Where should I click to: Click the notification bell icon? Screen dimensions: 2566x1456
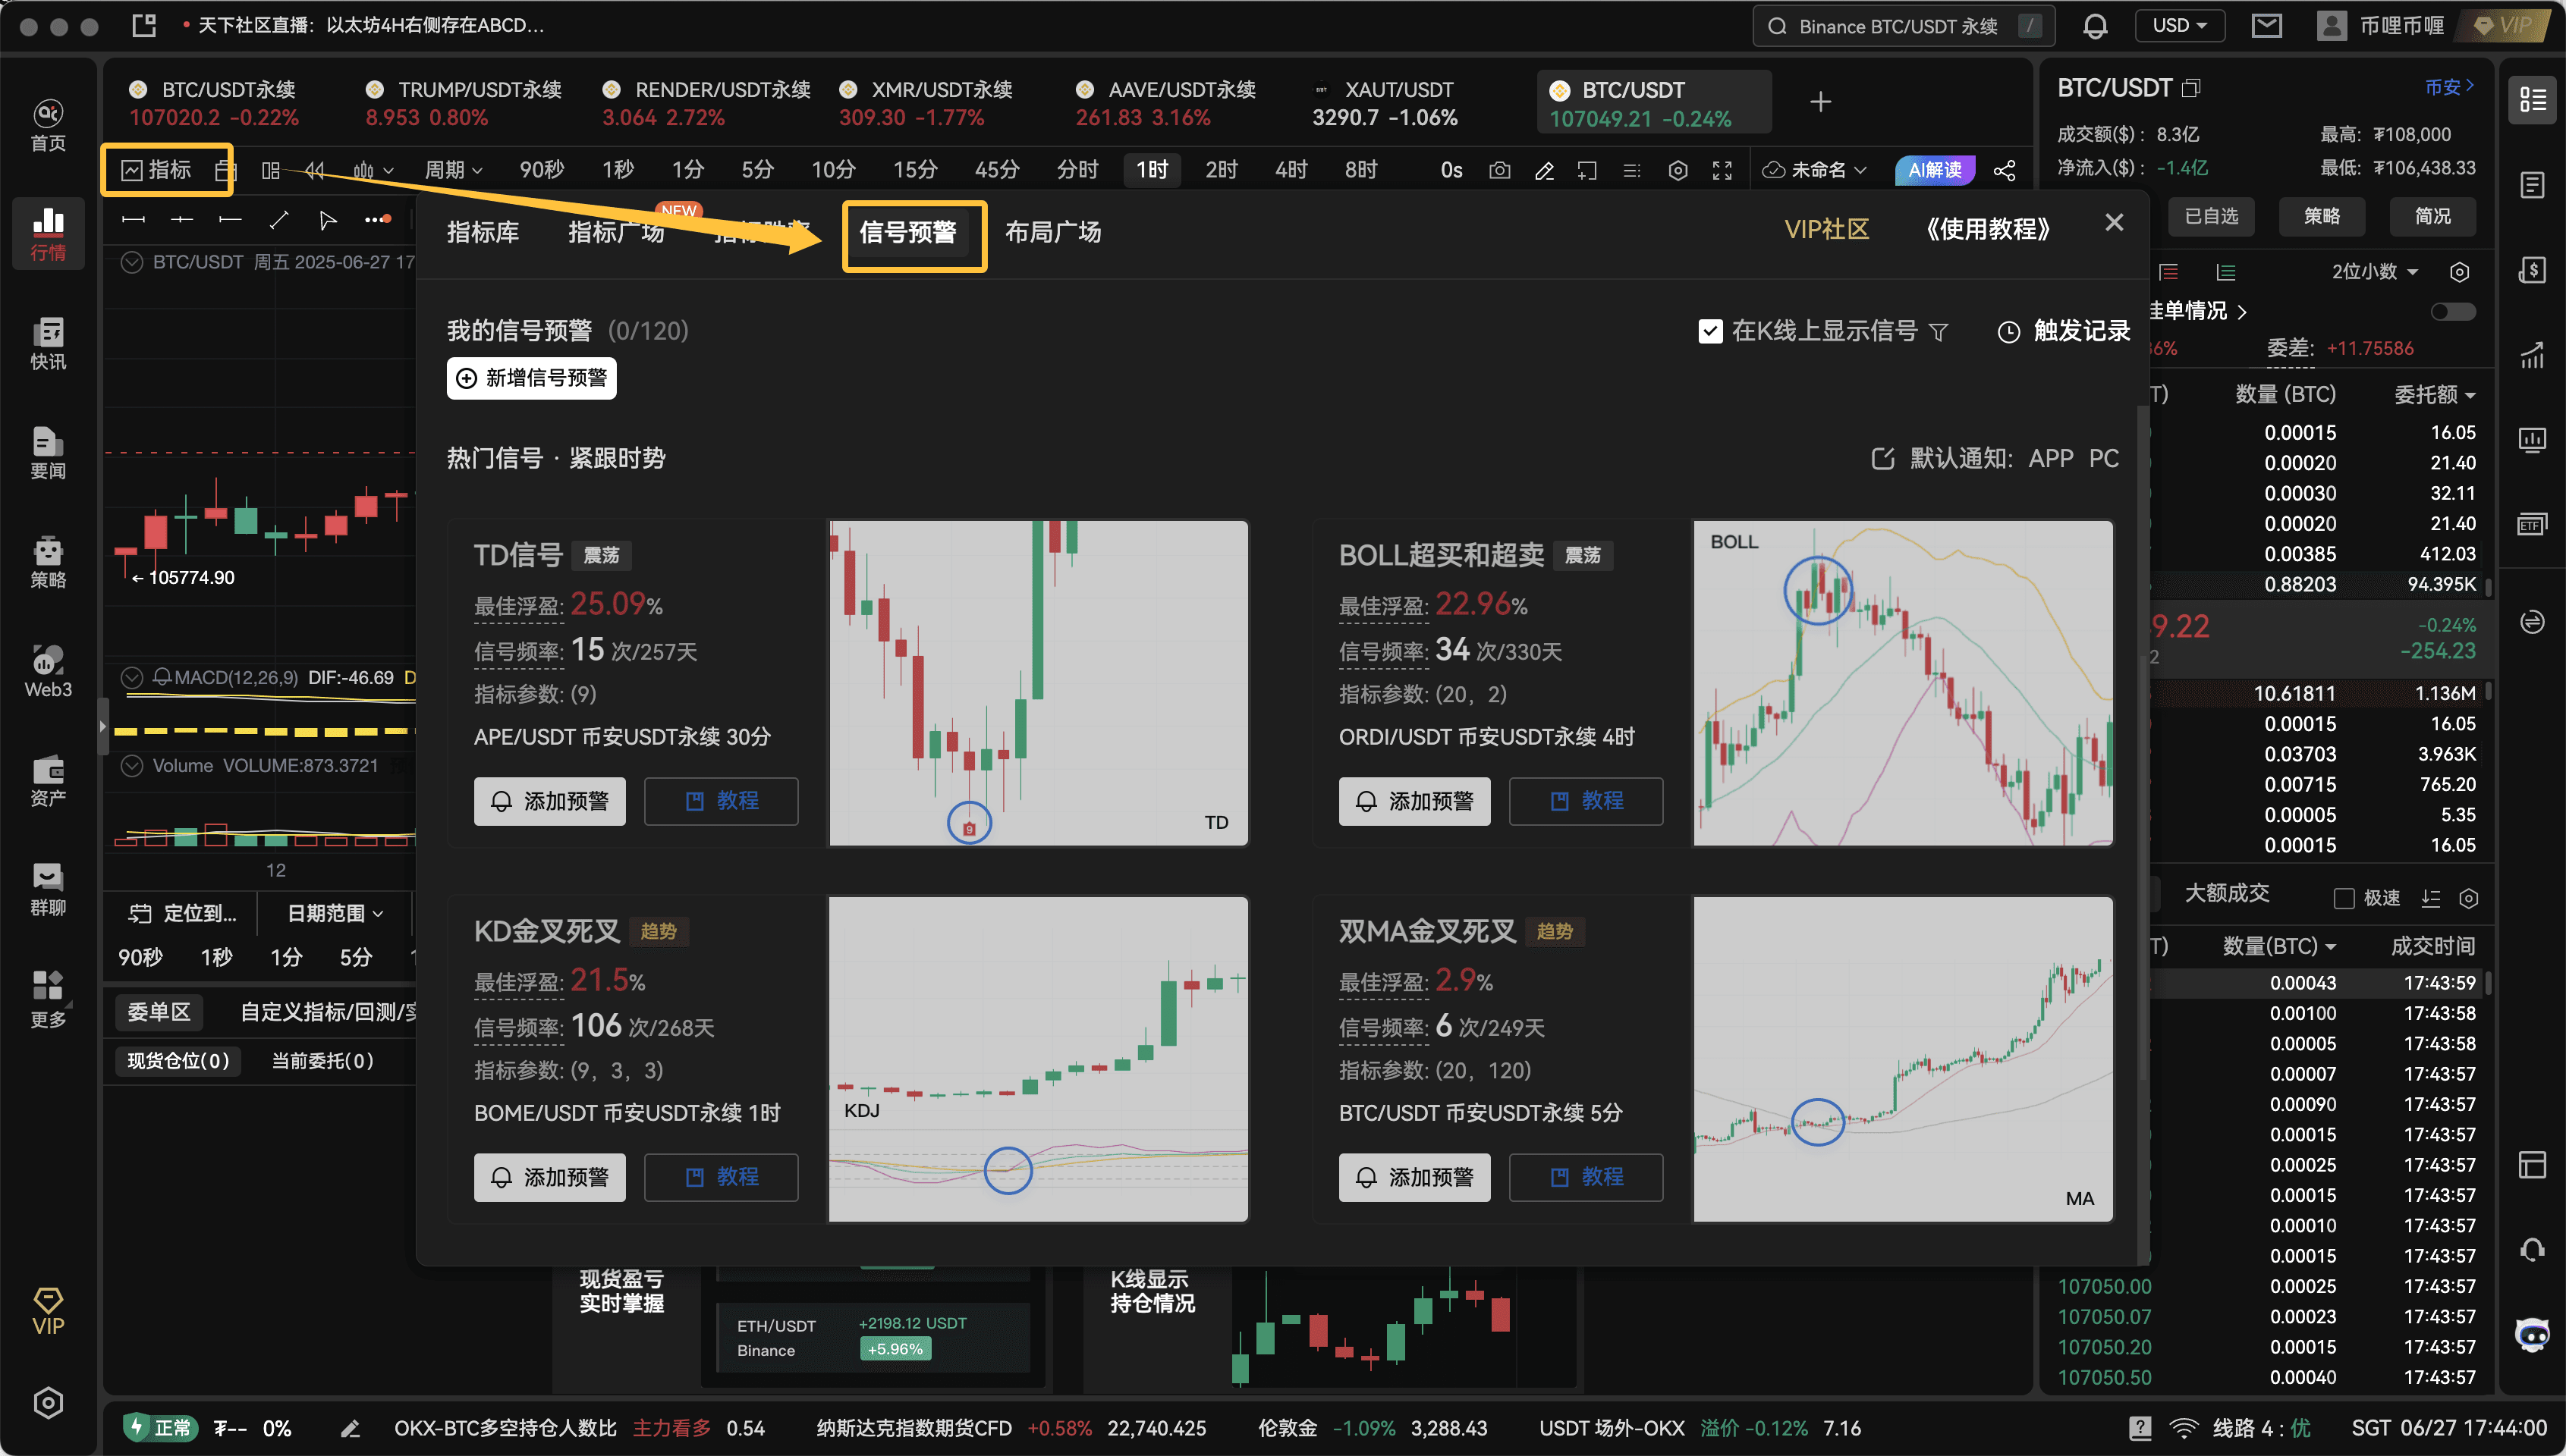(x=2095, y=26)
